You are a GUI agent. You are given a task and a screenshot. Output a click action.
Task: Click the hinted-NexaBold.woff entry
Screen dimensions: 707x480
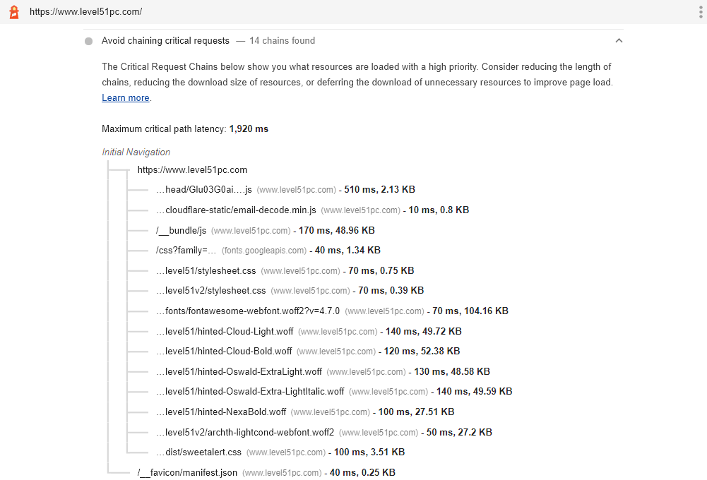pyautogui.click(x=221, y=412)
